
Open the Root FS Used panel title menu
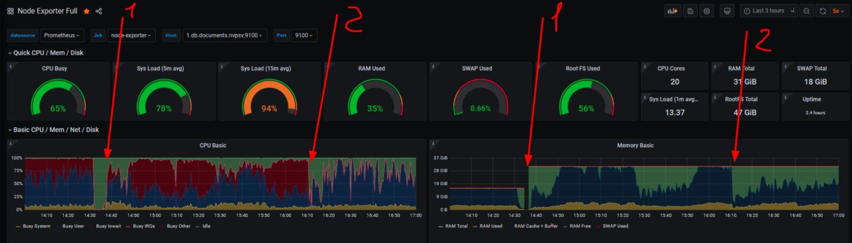[582, 69]
